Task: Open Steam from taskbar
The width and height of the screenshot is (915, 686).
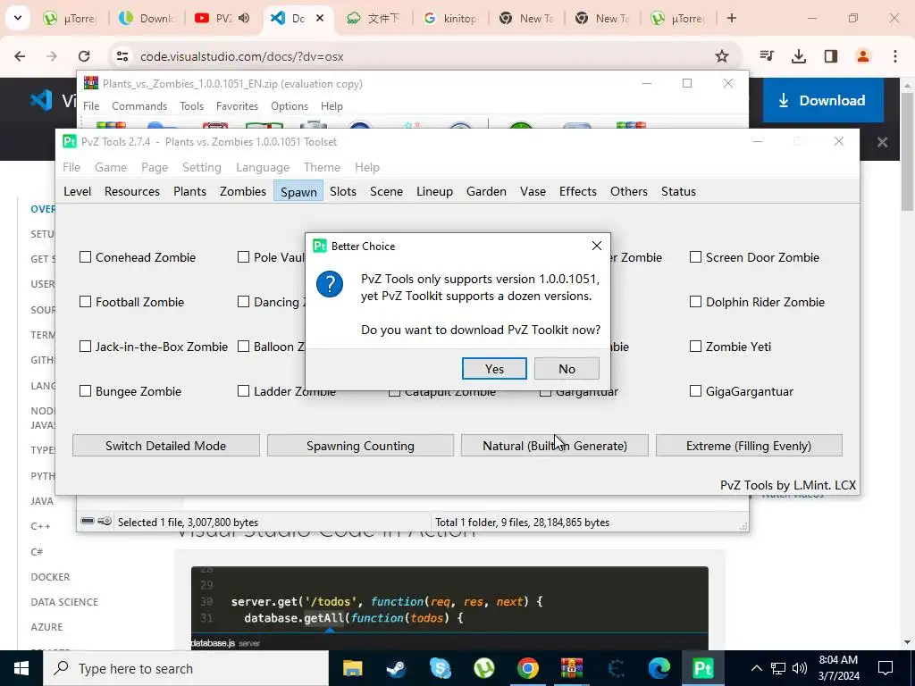Action: click(x=396, y=668)
